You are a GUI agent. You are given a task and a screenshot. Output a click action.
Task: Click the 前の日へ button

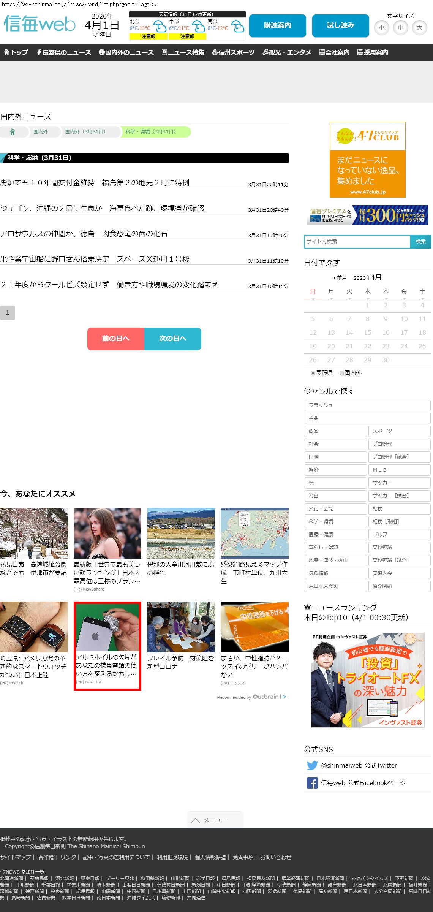(116, 339)
